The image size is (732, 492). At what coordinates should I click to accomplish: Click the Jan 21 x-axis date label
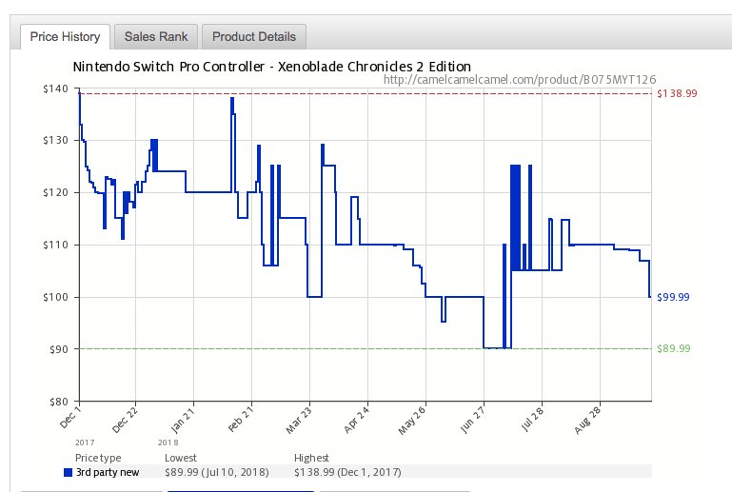[x=183, y=420]
